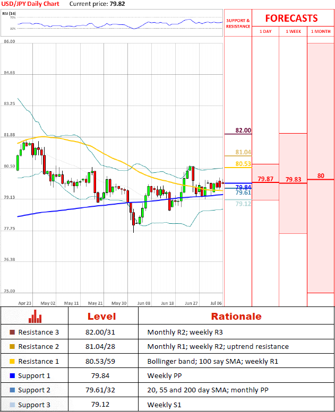Click the Resistance 1 yellow color swatch
Screen dimensions: 335x412
tap(12, 361)
